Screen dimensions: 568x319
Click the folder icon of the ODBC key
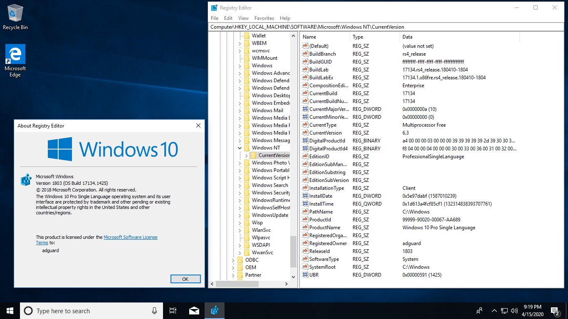(240, 260)
